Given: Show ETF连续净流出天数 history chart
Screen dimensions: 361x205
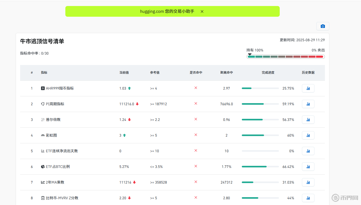Looking at the screenshot, I should 308,151.
